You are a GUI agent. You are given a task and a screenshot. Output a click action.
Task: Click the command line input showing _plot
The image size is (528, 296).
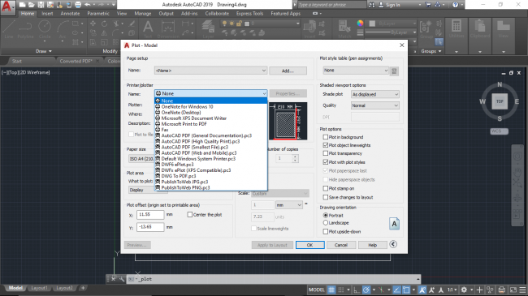(274, 279)
